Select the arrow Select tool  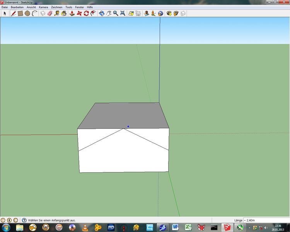click(x=5, y=13)
